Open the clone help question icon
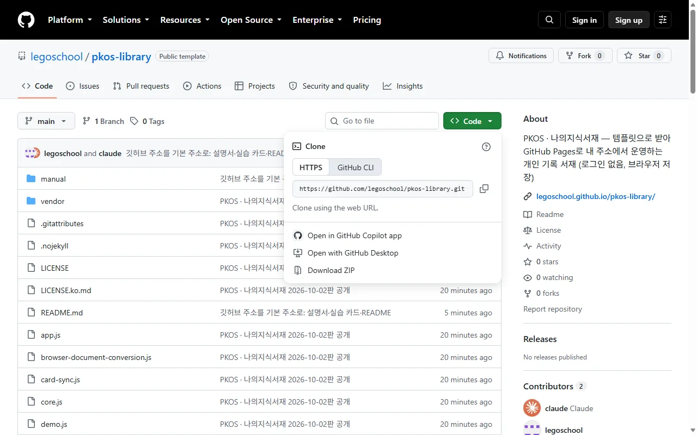Viewport: 697px width, 435px height. (486, 146)
